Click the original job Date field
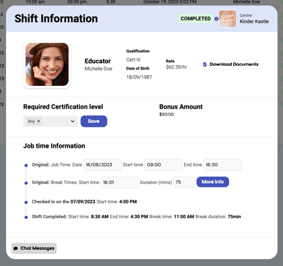This screenshot has height=266, width=283. 102,165
